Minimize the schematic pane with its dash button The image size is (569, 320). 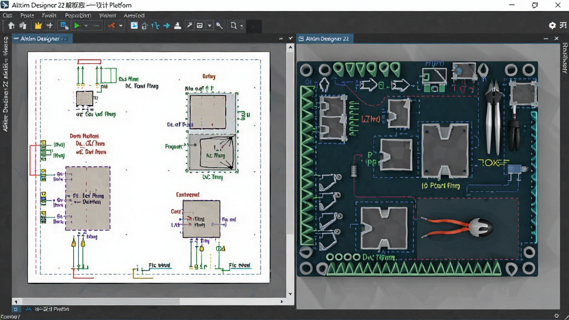(x=281, y=38)
